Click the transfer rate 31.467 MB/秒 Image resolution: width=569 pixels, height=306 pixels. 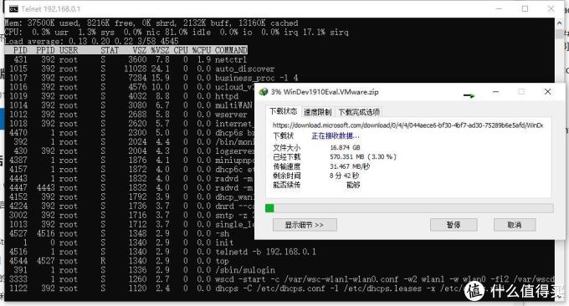point(350,166)
